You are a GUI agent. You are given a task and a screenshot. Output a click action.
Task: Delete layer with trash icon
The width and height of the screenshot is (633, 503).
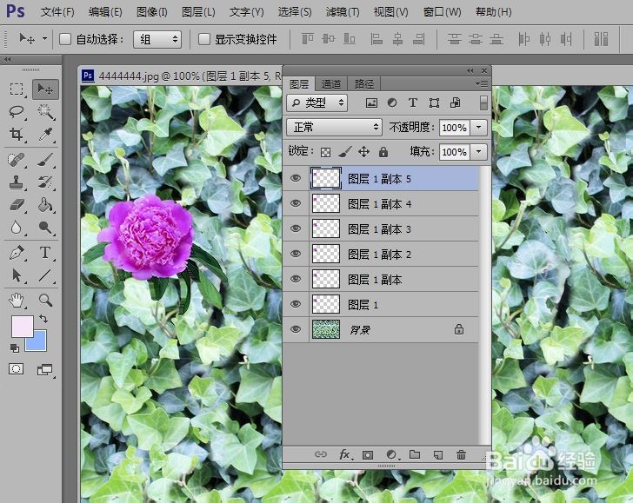coord(461,455)
